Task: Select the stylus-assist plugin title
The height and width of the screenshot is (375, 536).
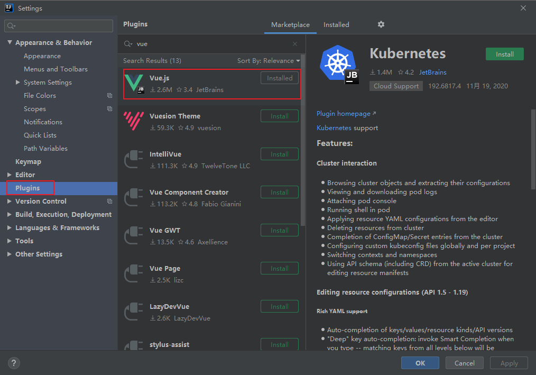Action: (x=169, y=344)
